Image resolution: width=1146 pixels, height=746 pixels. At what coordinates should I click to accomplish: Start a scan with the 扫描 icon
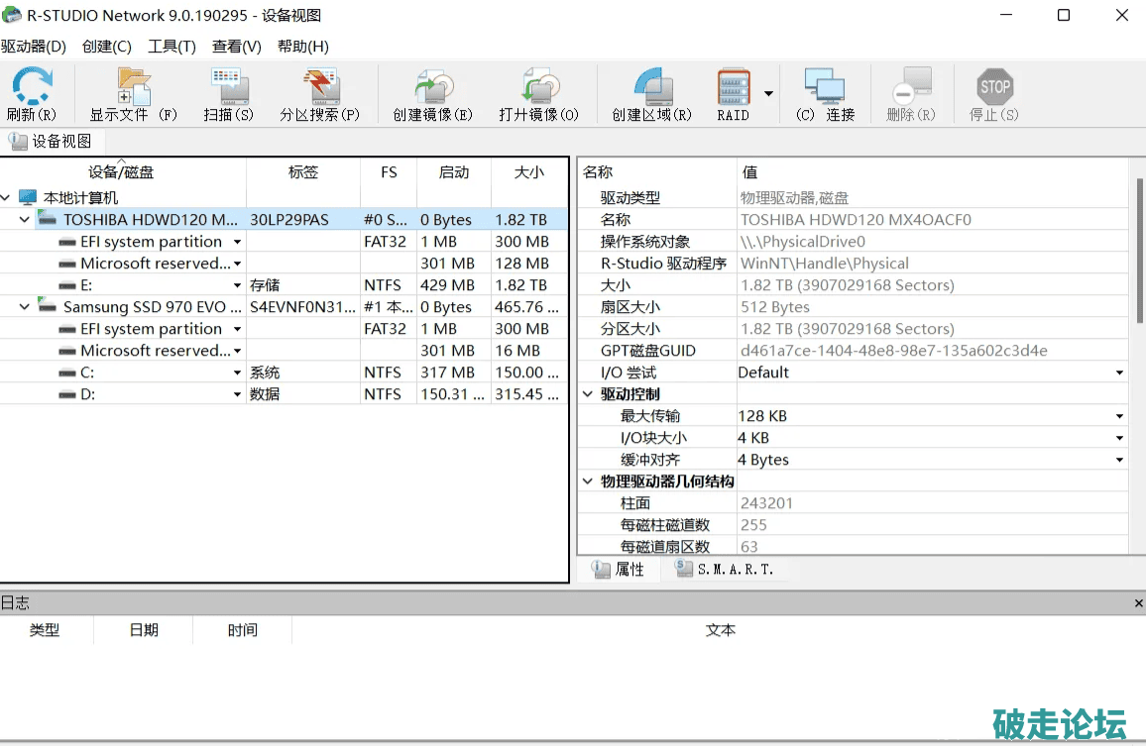229,88
